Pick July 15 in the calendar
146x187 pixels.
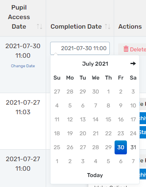[108, 119]
